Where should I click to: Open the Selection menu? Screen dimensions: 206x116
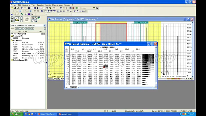pos(40,5)
